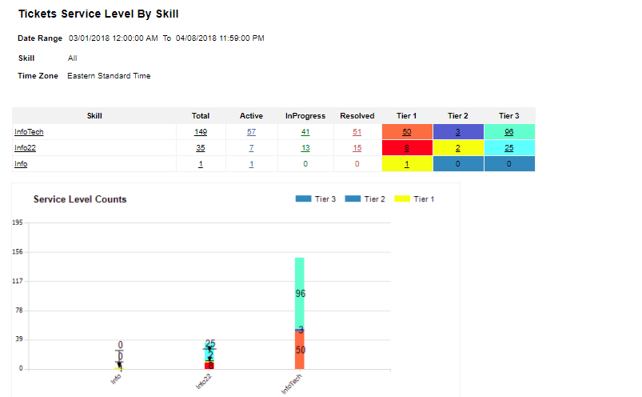642x397 pixels.
Task: Select InfoTech Tier 1 orange cell 50
Action: click(x=407, y=132)
